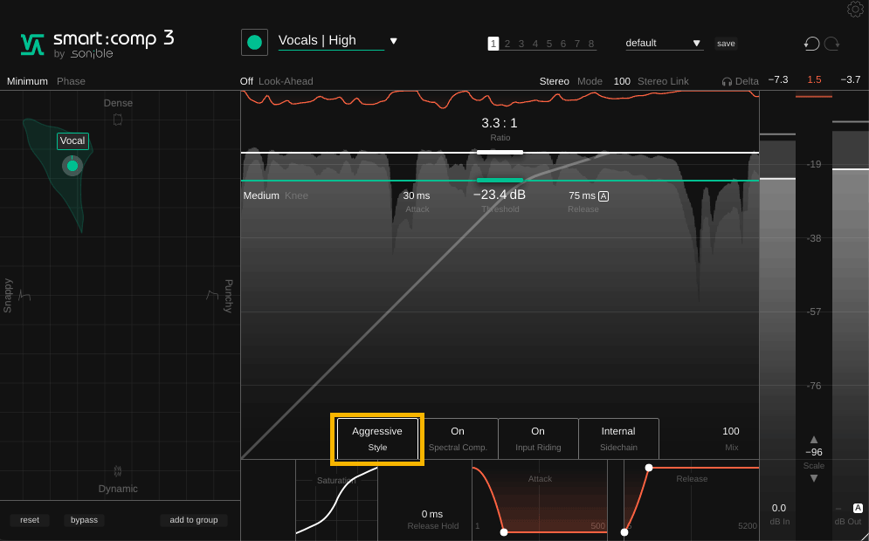Click the Dense icon in style pad
The height and width of the screenshot is (541, 869).
coord(118,119)
